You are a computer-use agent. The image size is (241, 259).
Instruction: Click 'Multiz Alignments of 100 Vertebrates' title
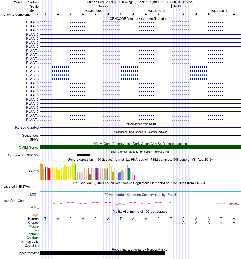(x=140, y=212)
